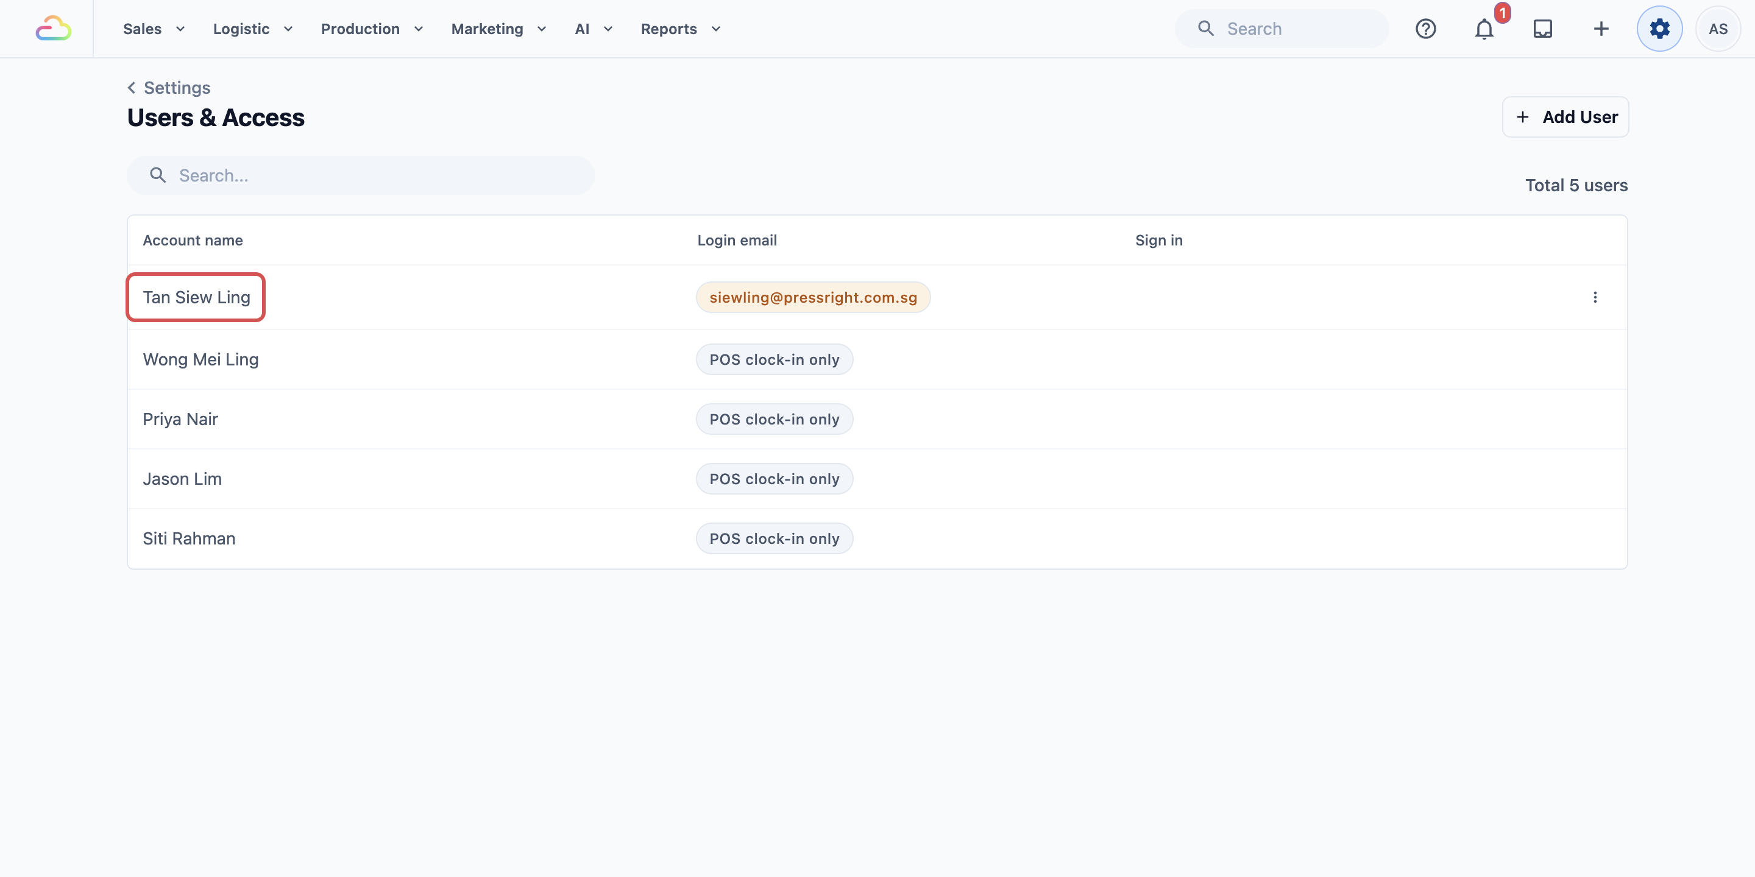The height and width of the screenshot is (877, 1755).
Task: Click the Login email column header
Action: [x=737, y=240]
